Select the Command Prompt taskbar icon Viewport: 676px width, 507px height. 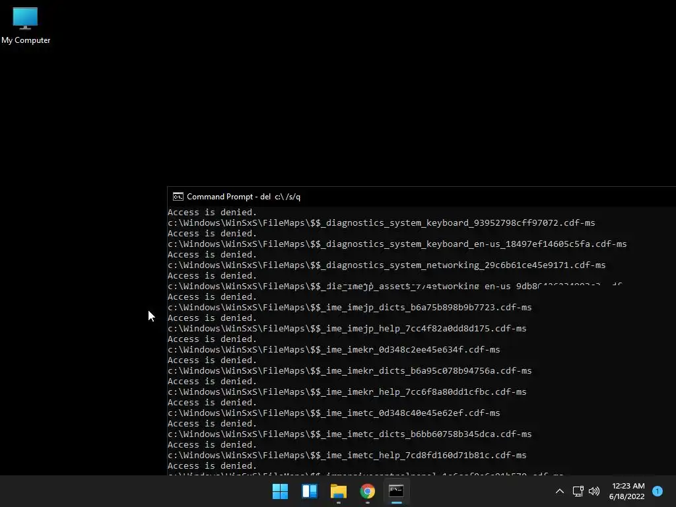pos(396,491)
